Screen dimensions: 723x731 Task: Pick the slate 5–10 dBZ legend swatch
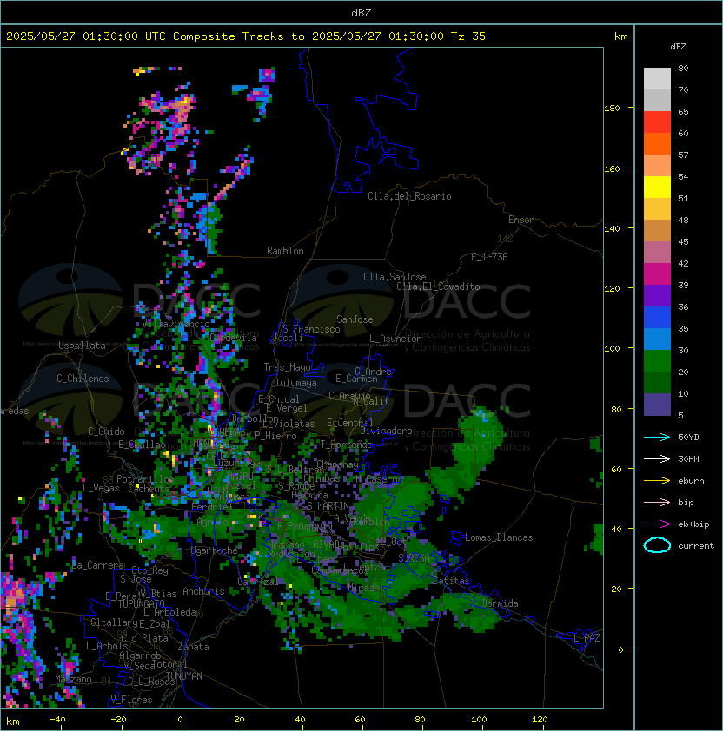(x=657, y=405)
